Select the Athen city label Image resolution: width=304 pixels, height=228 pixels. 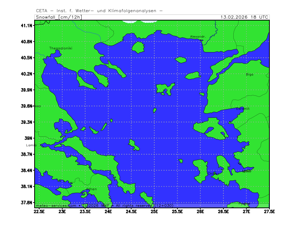coord(91,189)
